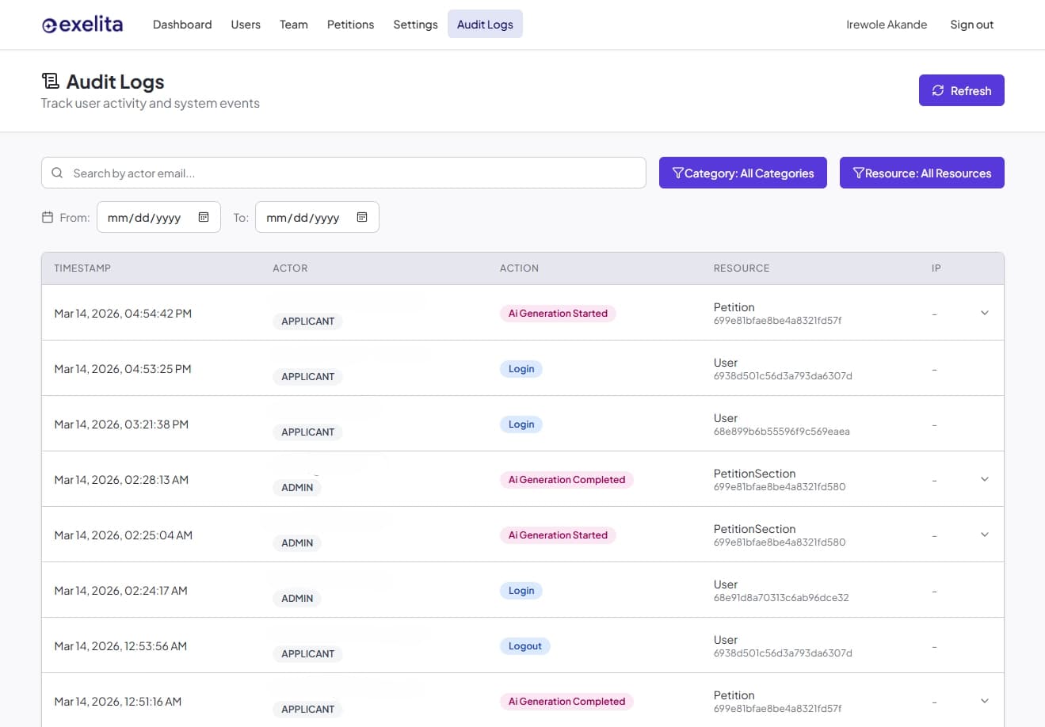Click the funnel icon on the Resource filter

[859, 173]
